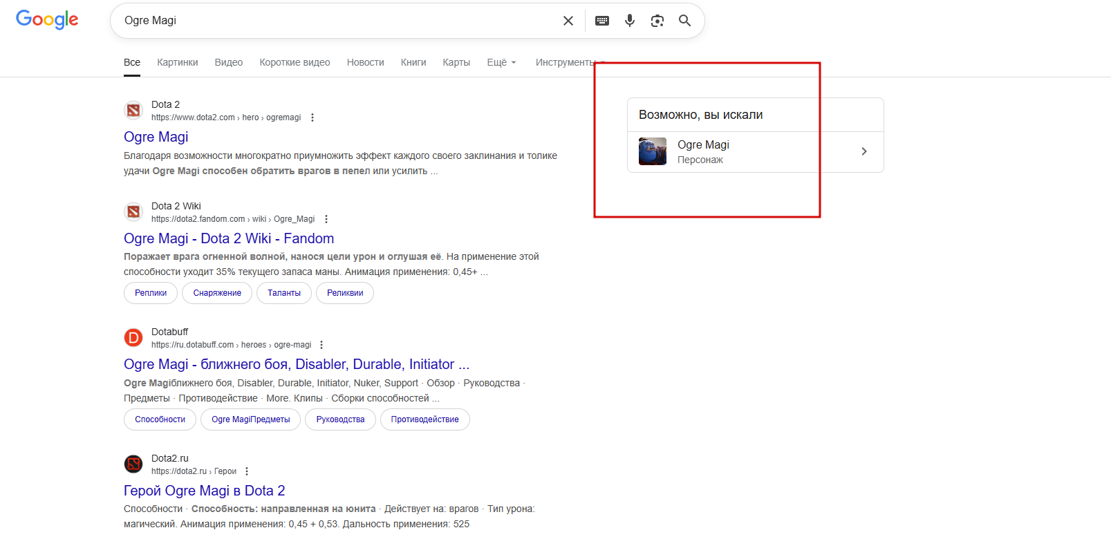
Task: Click the Реликвии sitelink chip
Action: pyautogui.click(x=345, y=293)
